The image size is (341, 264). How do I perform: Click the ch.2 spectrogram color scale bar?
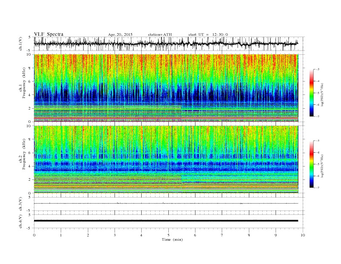[x=311, y=164]
